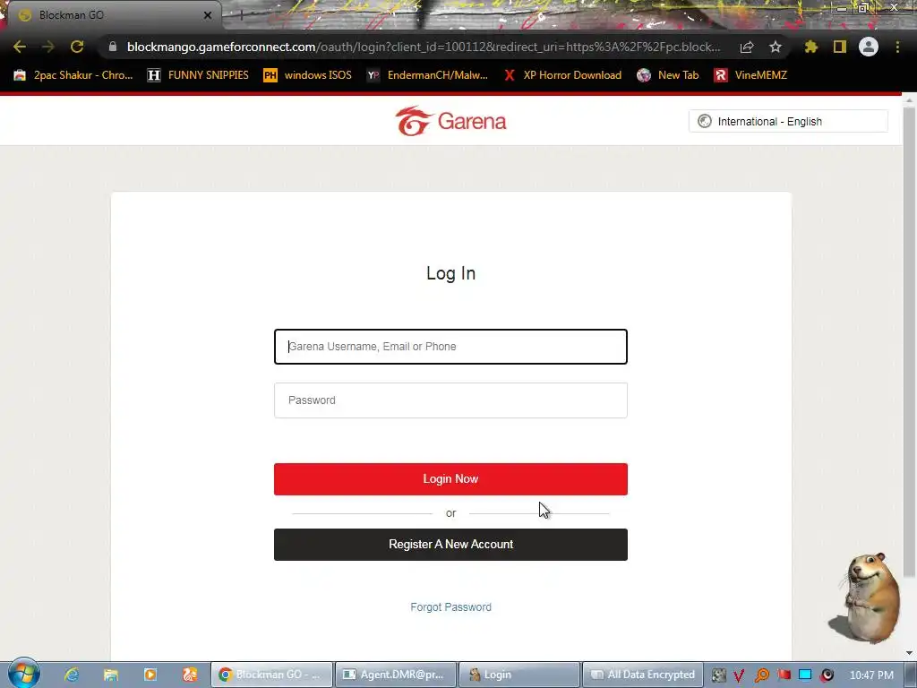Switch to Blockman GO Chrome taskbar button
Image resolution: width=917 pixels, height=688 pixels.
(271, 675)
